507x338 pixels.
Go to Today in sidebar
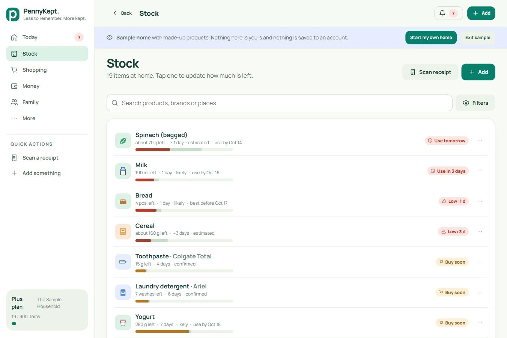(x=47, y=37)
